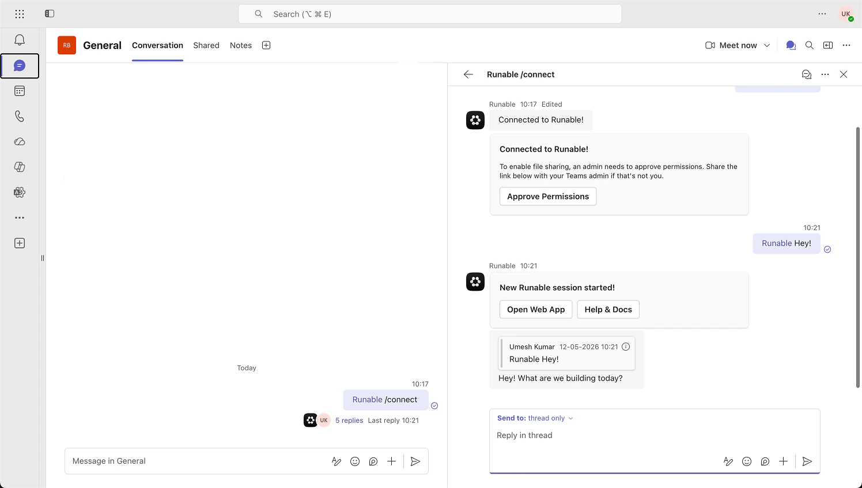Click the quoted Umesh Kumar message

(x=567, y=353)
